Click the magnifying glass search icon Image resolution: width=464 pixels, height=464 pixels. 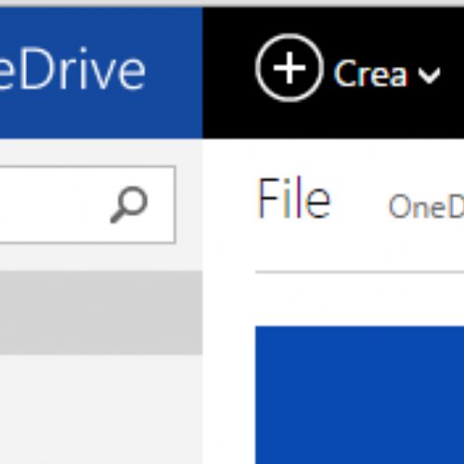click(x=129, y=204)
